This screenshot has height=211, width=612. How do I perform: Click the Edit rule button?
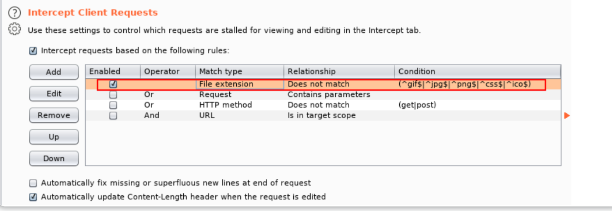[x=53, y=94]
